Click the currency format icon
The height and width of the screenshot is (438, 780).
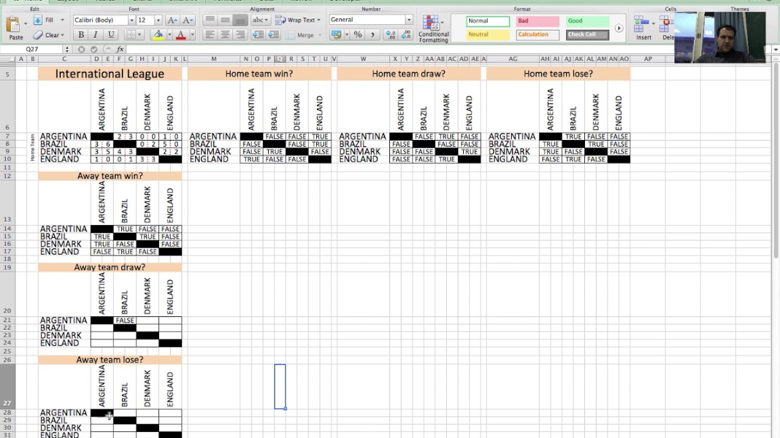[336, 35]
